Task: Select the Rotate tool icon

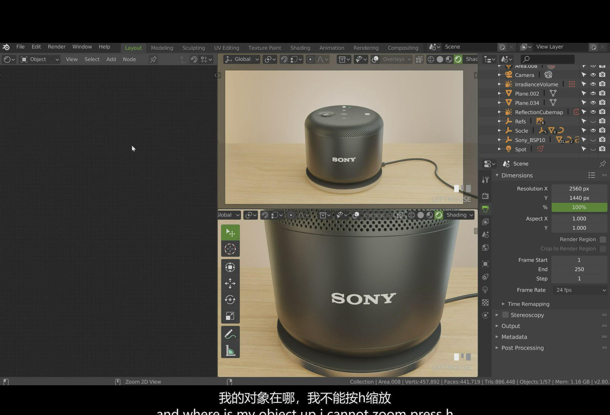Action: click(x=230, y=300)
